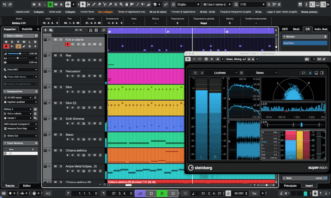
Task: Select the Object Selection arrow tool
Action: [x=83, y=4]
